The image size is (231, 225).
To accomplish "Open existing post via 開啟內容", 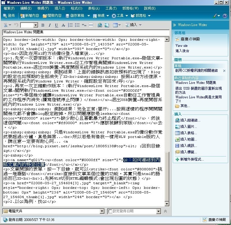I will (52, 16).
